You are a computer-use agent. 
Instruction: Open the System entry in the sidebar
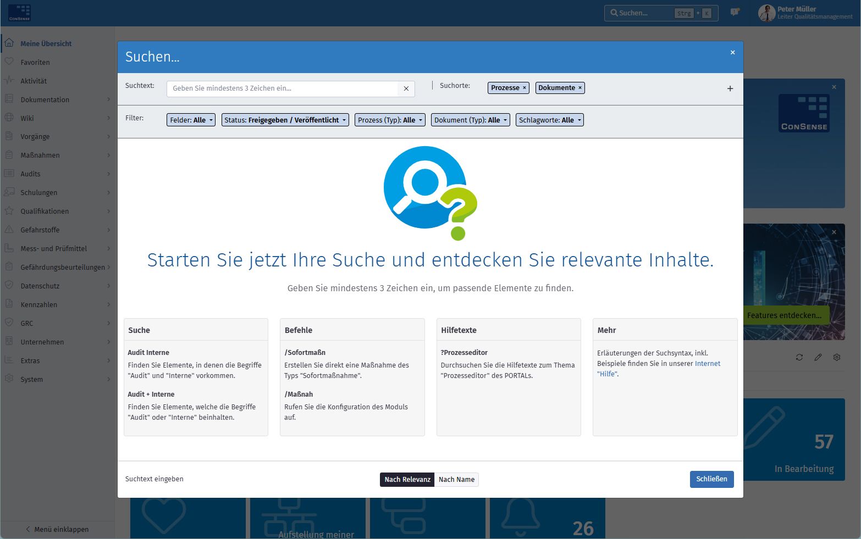[31, 379]
